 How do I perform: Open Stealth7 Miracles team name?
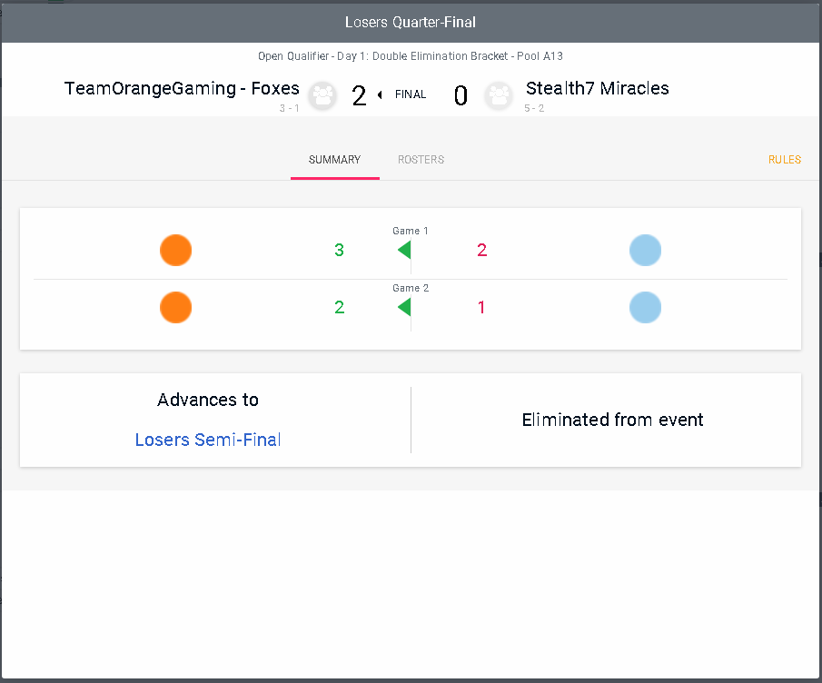597,89
